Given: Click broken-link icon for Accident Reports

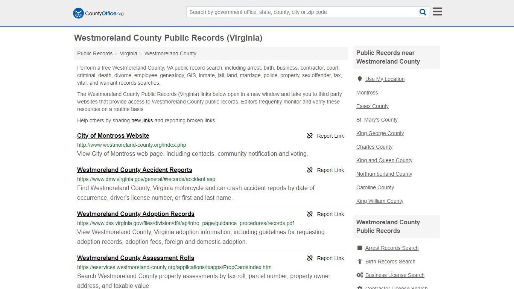Looking at the screenshot, I should (x=310, y=170).
